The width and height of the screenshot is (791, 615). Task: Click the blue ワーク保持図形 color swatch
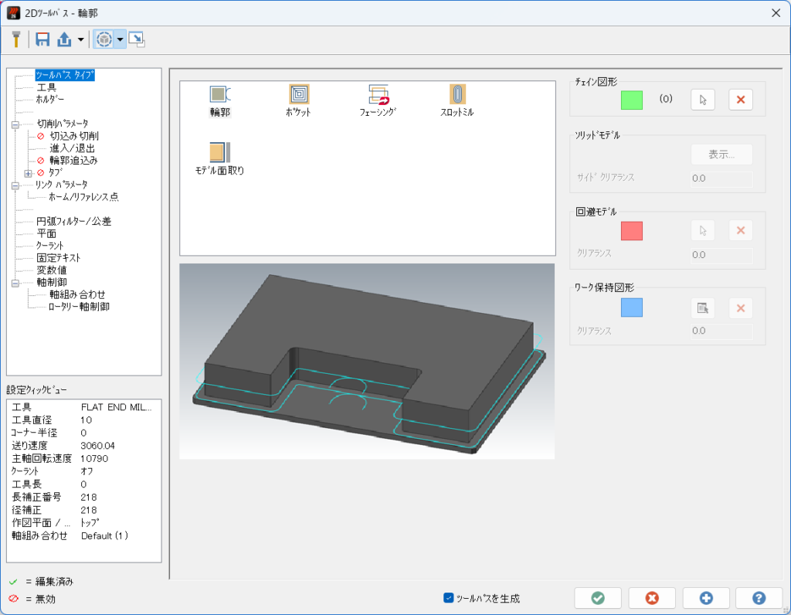(x=632, y=307)
